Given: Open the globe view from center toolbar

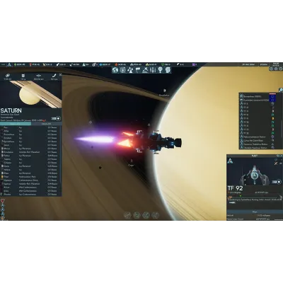Looking at the screenshot, I should click(115, 70).
